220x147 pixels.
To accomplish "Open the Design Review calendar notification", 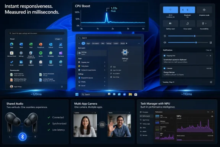I will click(x=187, y=72).
